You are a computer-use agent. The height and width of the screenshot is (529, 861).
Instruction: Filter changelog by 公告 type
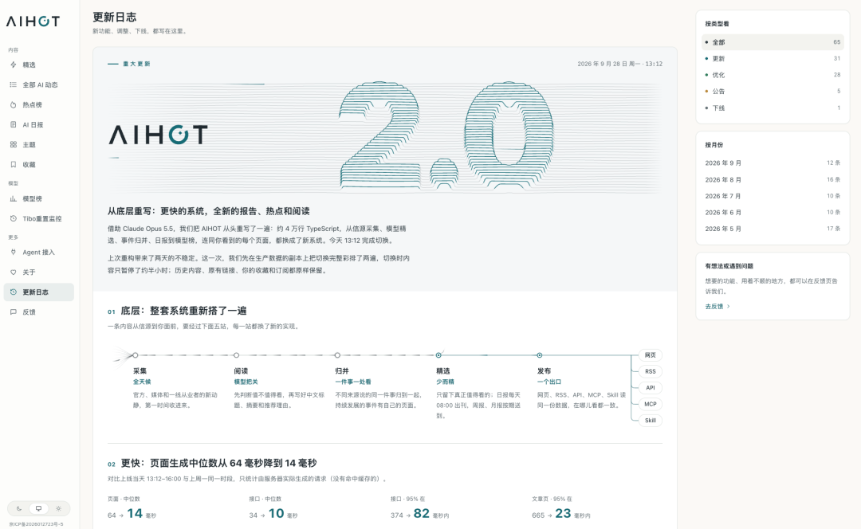(773, 91)
